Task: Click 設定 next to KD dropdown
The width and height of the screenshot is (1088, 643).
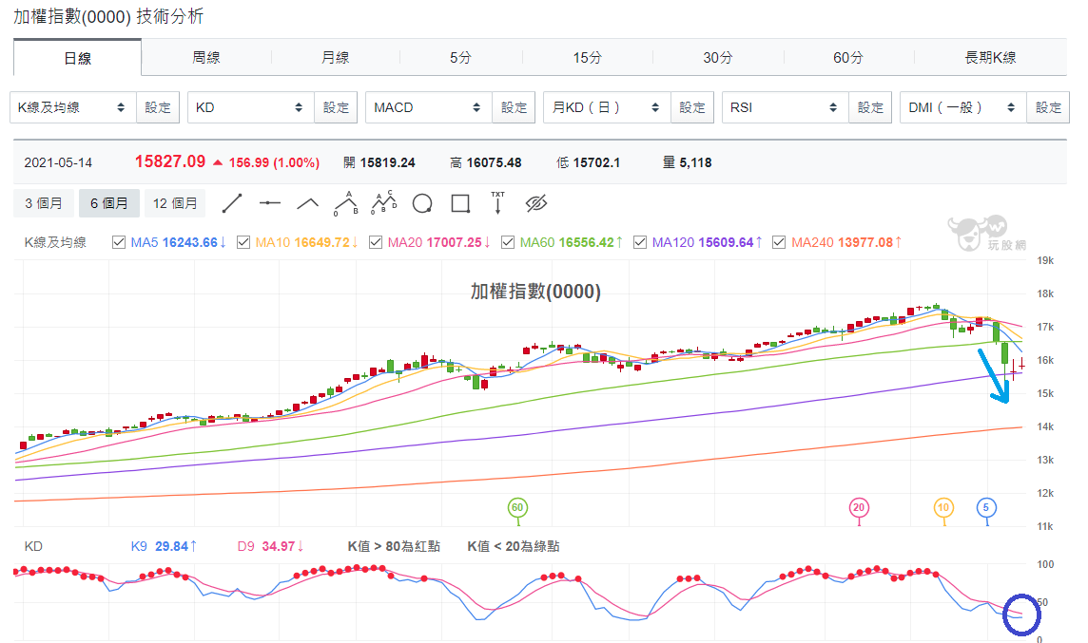Action: (x=336, y=107)
